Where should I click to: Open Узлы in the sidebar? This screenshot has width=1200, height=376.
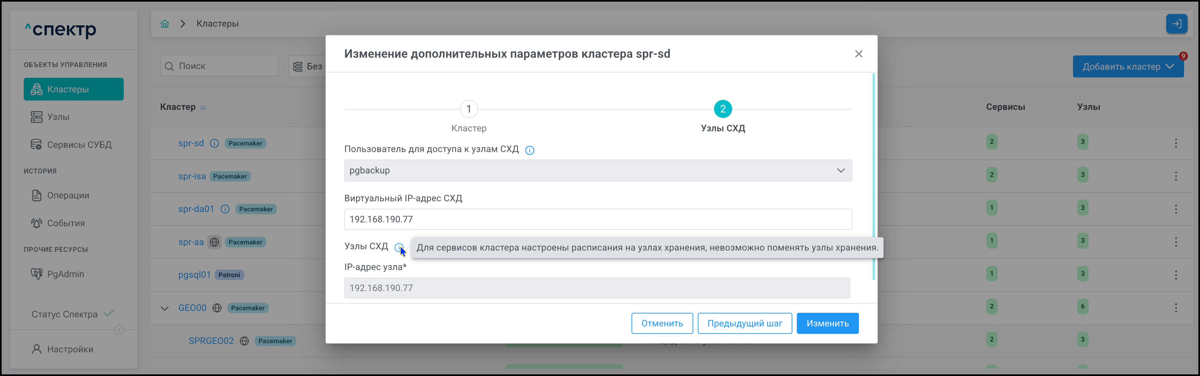[58, 117]
